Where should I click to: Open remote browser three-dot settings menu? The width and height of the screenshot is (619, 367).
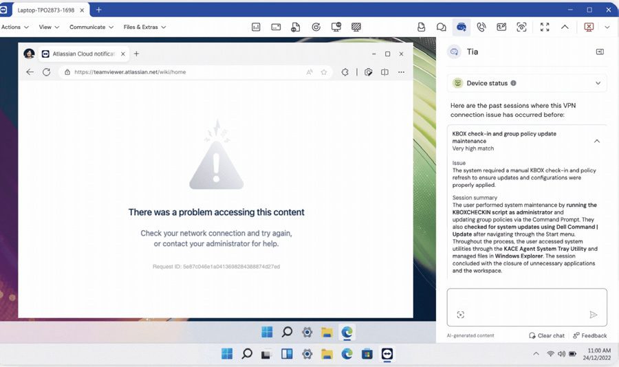click(x=401, y=72)
